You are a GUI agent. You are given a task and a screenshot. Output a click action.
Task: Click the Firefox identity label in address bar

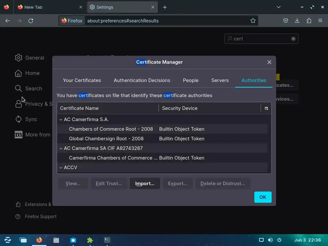point(72,21)
